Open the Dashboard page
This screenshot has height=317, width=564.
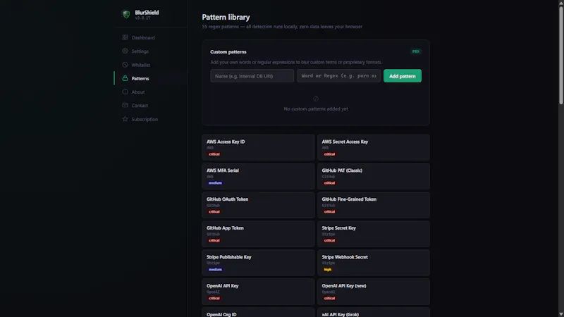point(150,38)
